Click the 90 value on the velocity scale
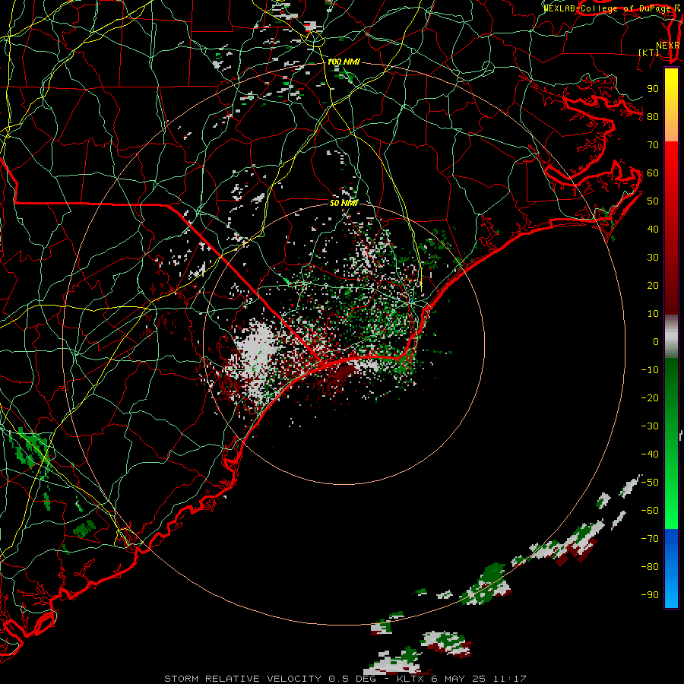 (x=653, y=89)
